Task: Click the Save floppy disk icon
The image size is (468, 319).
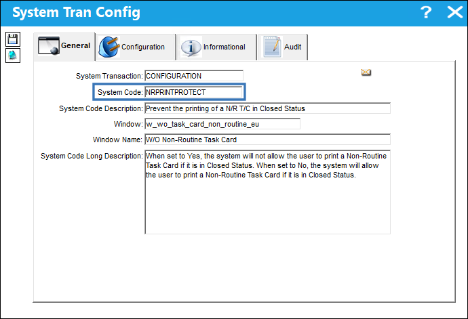Action: [x=13, y=39]
